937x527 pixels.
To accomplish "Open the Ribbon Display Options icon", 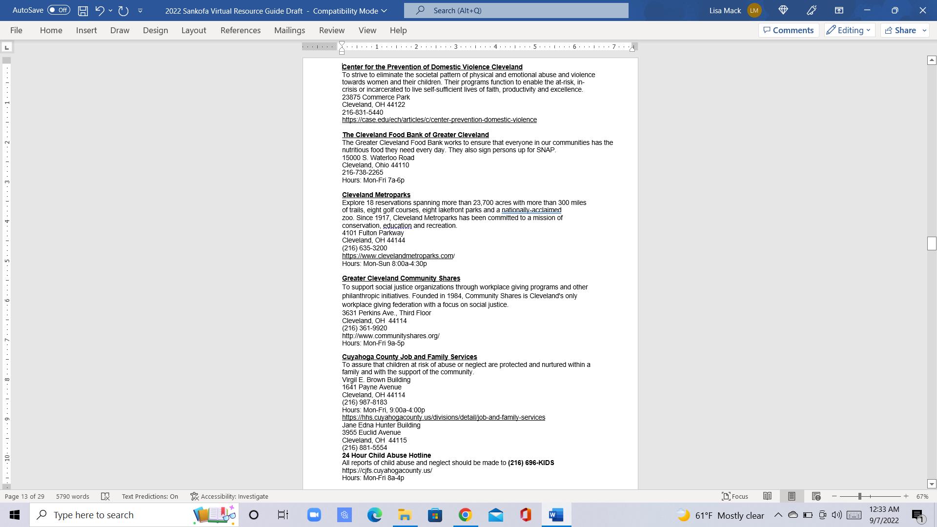I will (839, 10).
